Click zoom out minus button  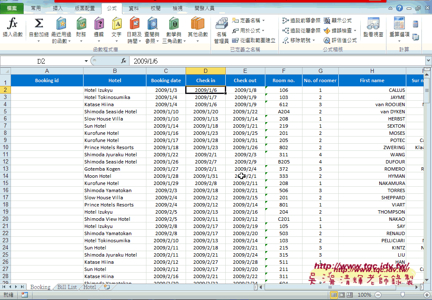[x=378, y=295]
